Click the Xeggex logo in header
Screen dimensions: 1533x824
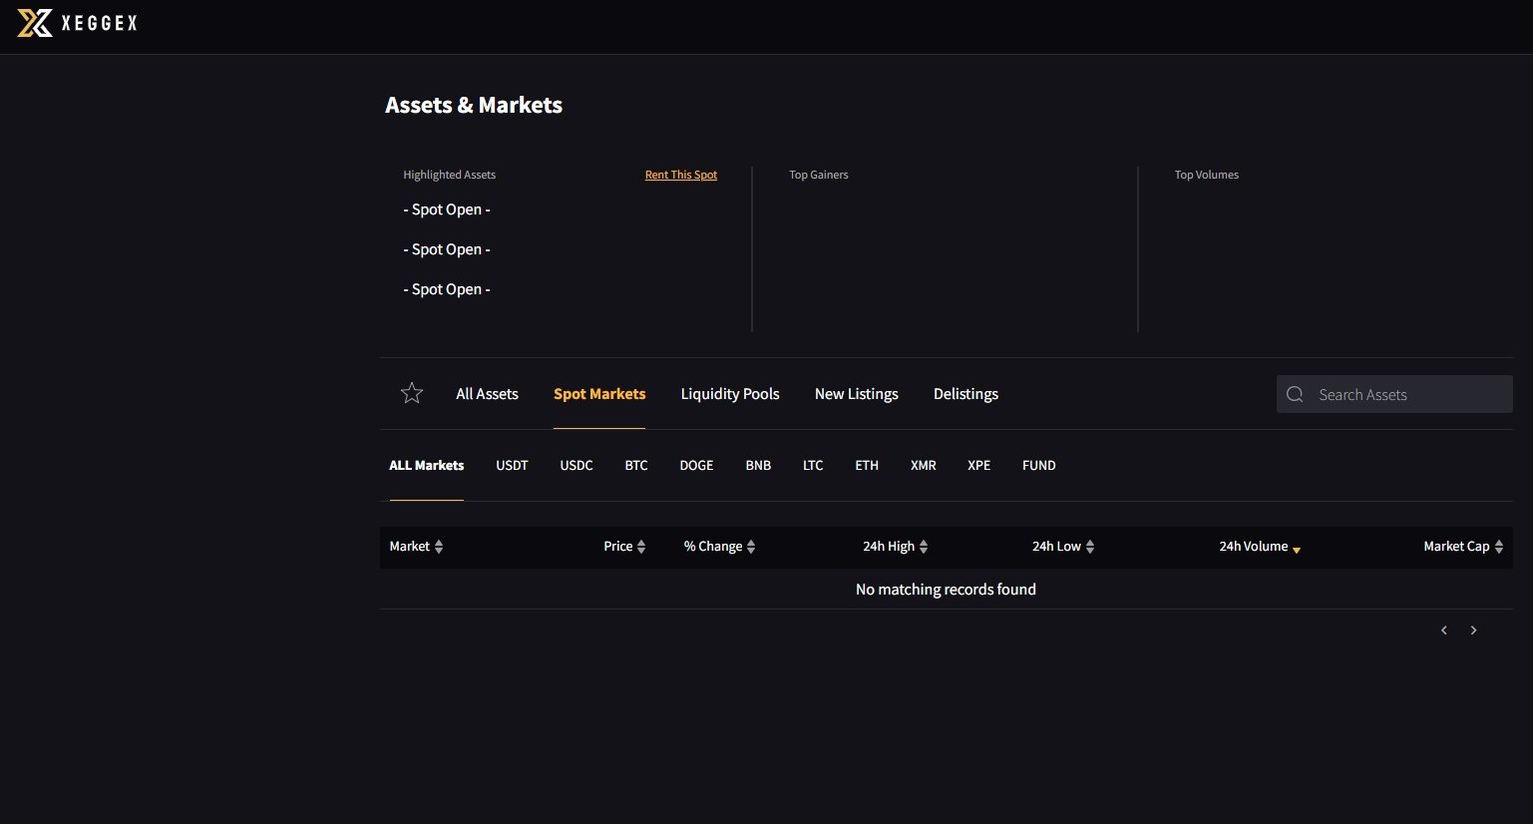click(x=77, y=23)
